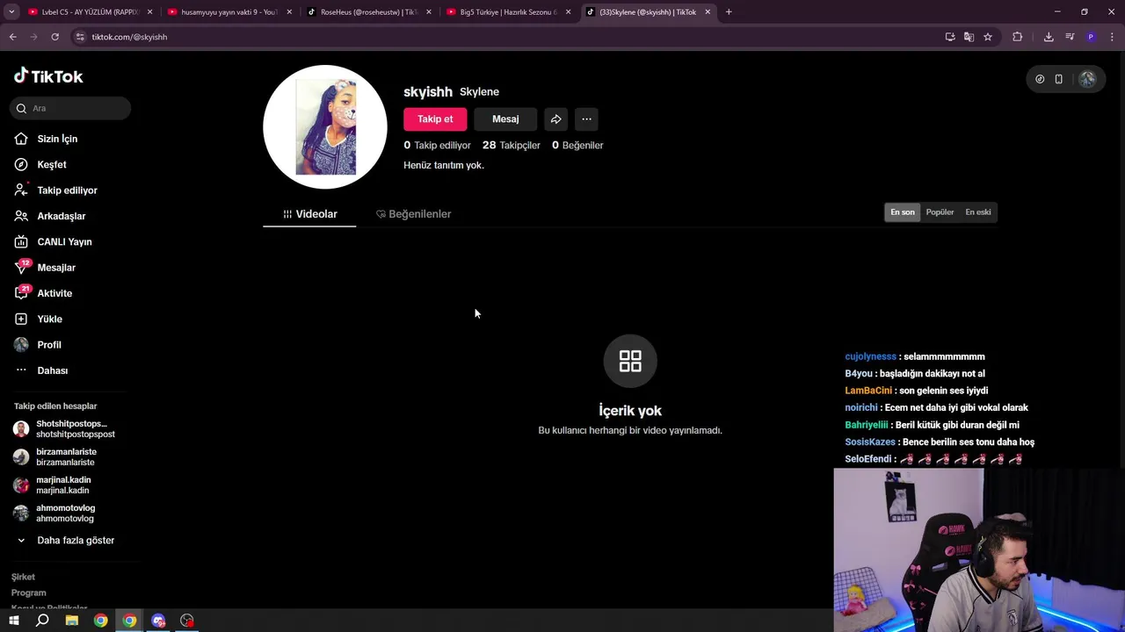1125x632 pixels.
Task: Open the Keşfet explore page
Action: click(40, 164)
